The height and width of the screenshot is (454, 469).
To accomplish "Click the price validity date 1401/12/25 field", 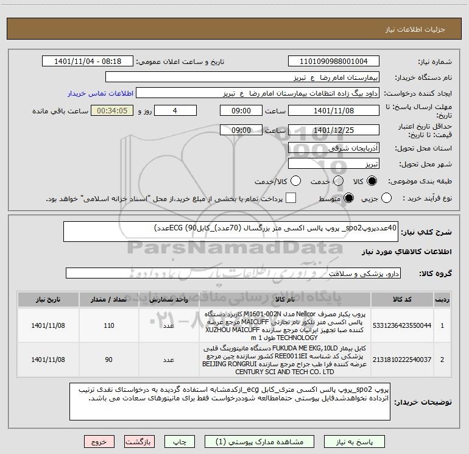I will coord(334,130).
